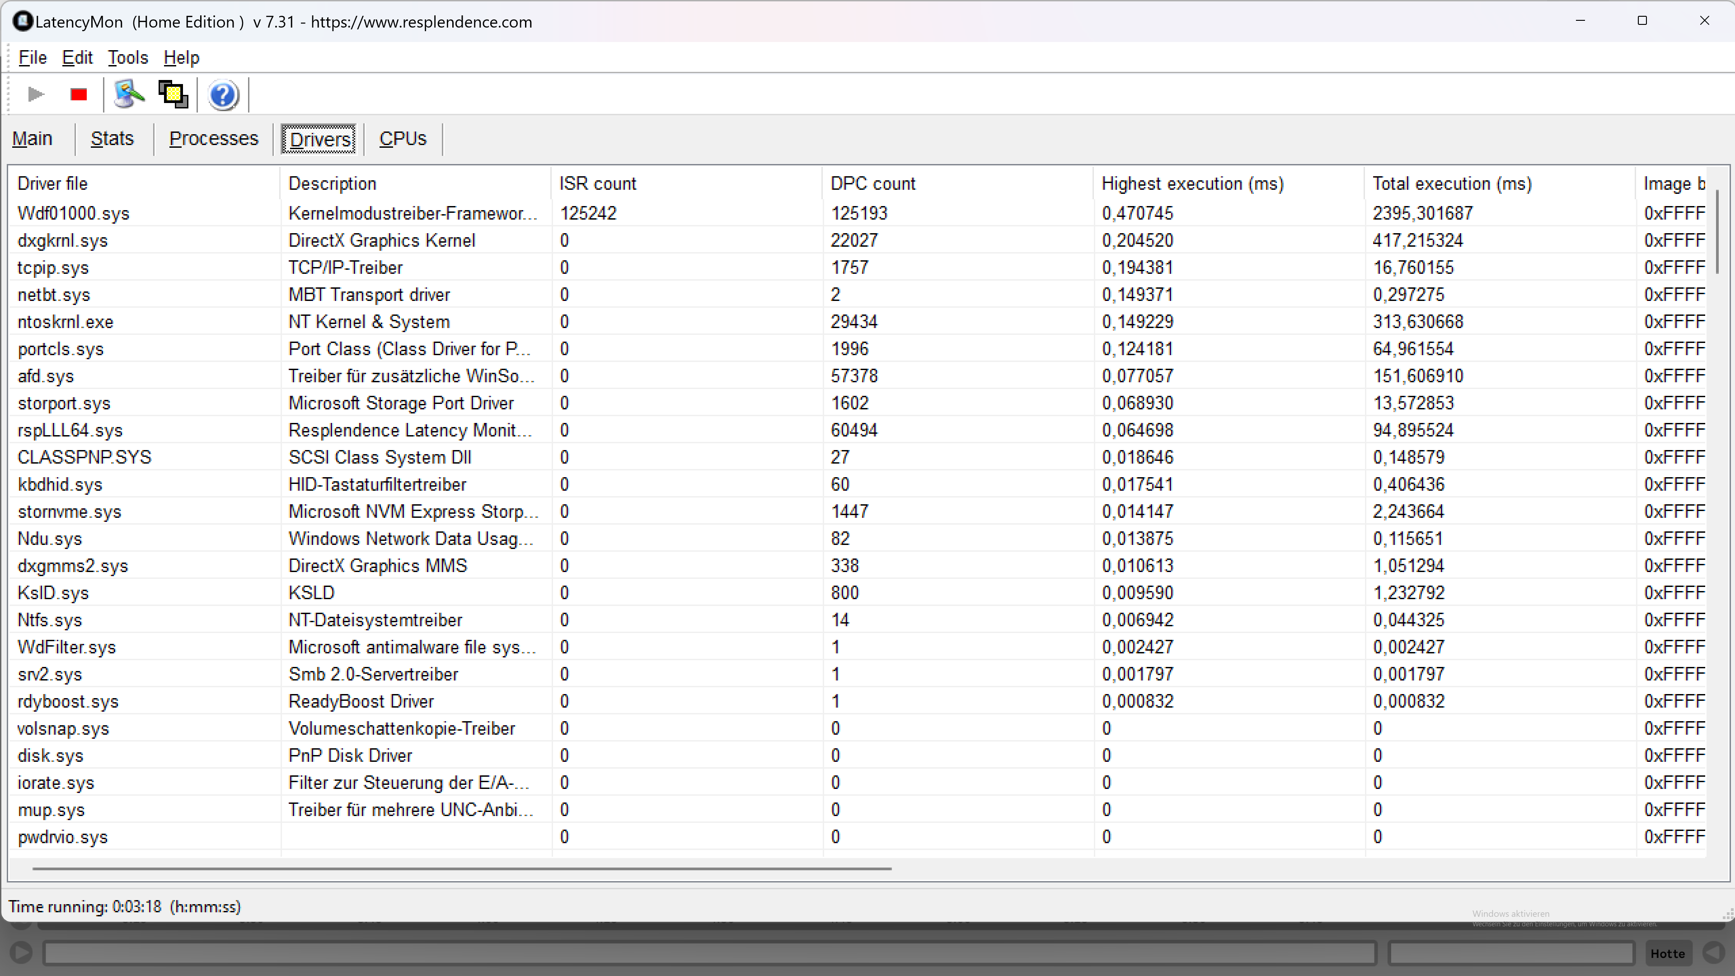Select the CLASSPNP.SYS row
This screenshot has height=976, width=1735.
[x=858, y=457]
